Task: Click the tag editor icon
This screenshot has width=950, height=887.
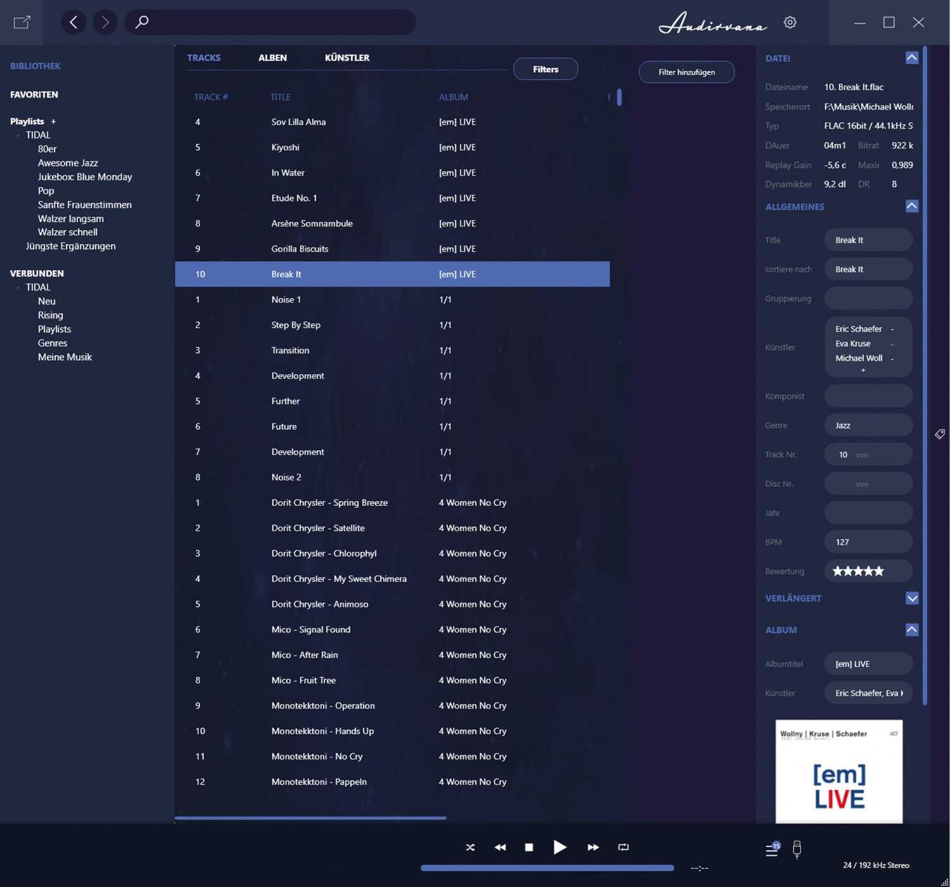Action: 940,434
